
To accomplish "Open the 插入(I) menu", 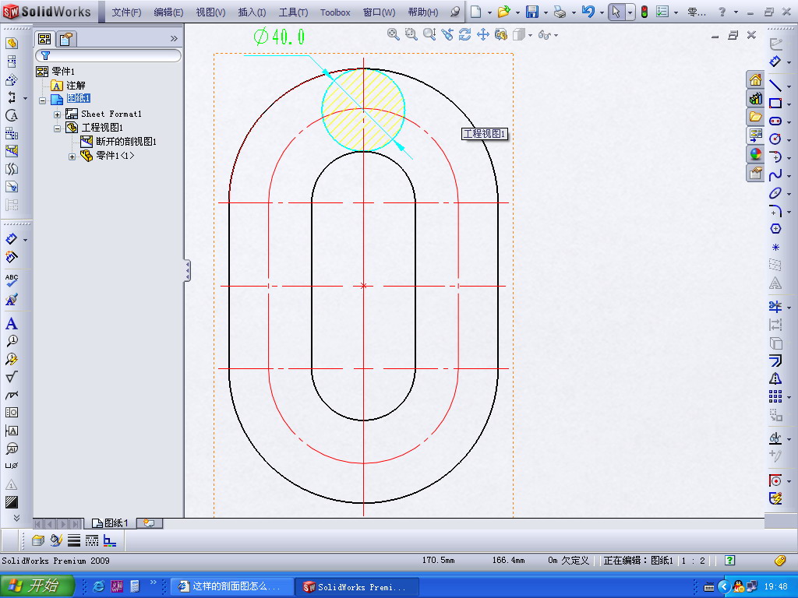I will pyautogui.click(x=252, y=12).
